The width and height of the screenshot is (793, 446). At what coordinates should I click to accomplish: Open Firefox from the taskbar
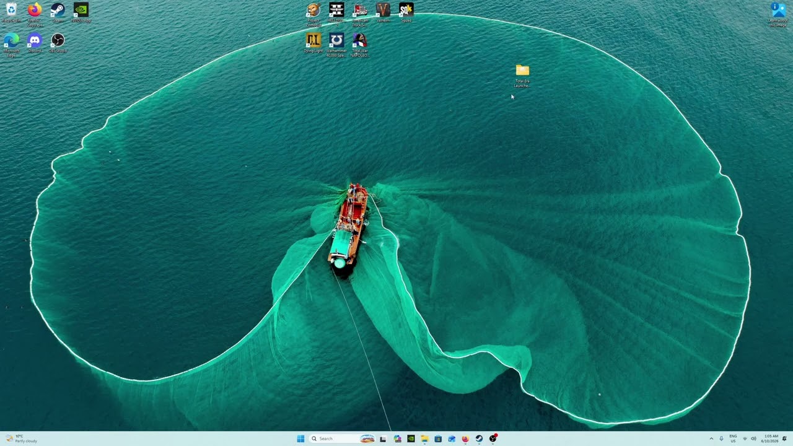tap(465, 439)
